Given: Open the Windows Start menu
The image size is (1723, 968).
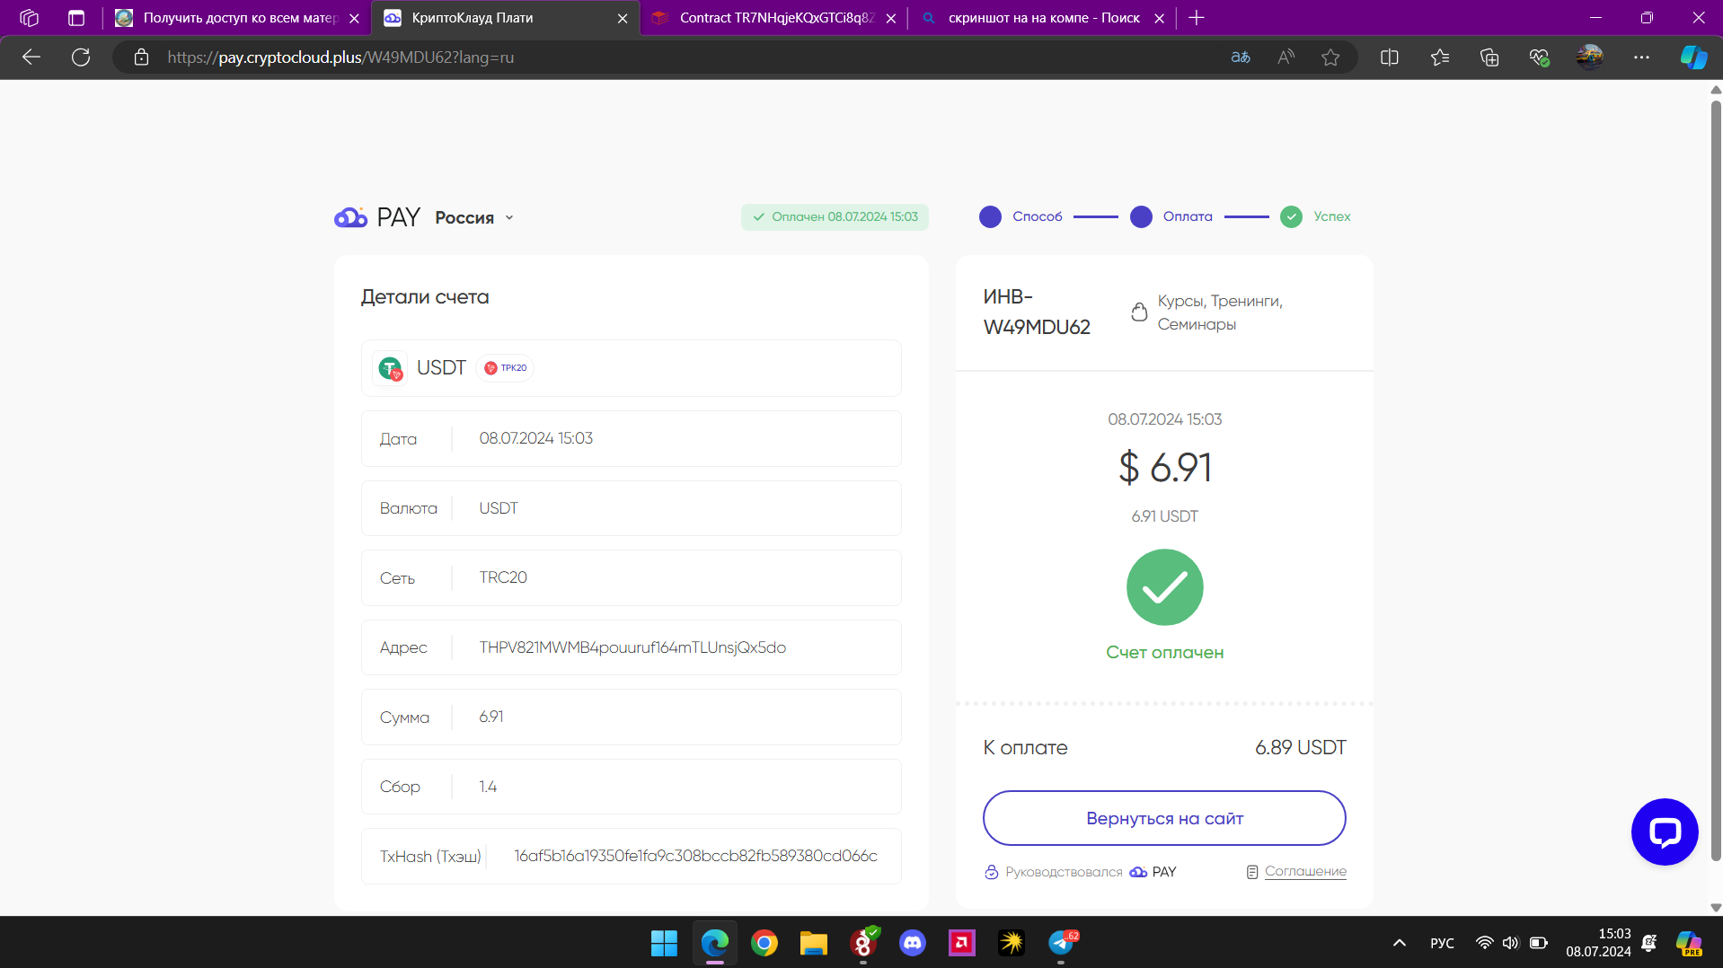Looking at the screenshot, I should tap(664, 943).
